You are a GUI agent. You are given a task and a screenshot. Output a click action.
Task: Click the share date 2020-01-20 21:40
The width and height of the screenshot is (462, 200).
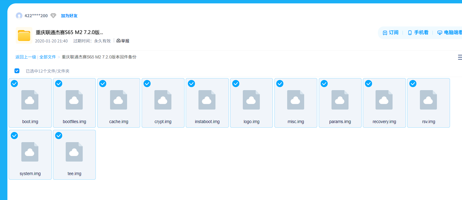pyautogui.click(x=51, y=41)
